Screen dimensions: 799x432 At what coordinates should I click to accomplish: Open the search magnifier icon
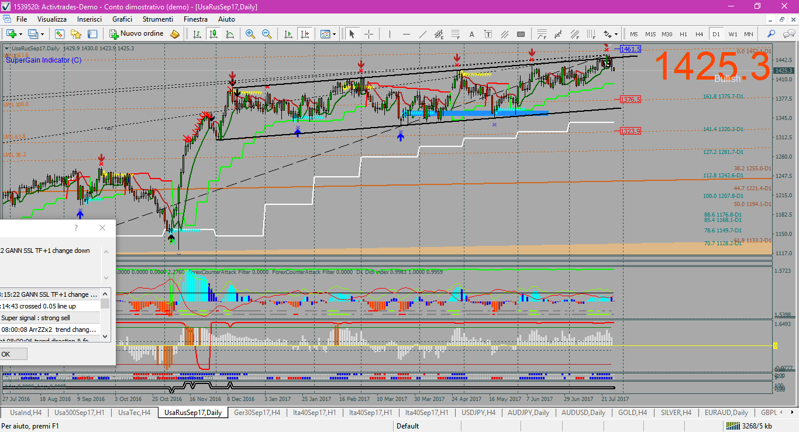pyautogui.click(x=772, y=34)
